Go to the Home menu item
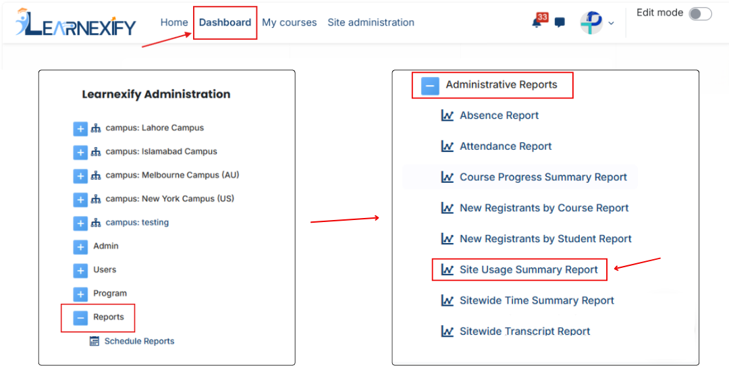This screenshot has height=382, width=729. (174, 22)
